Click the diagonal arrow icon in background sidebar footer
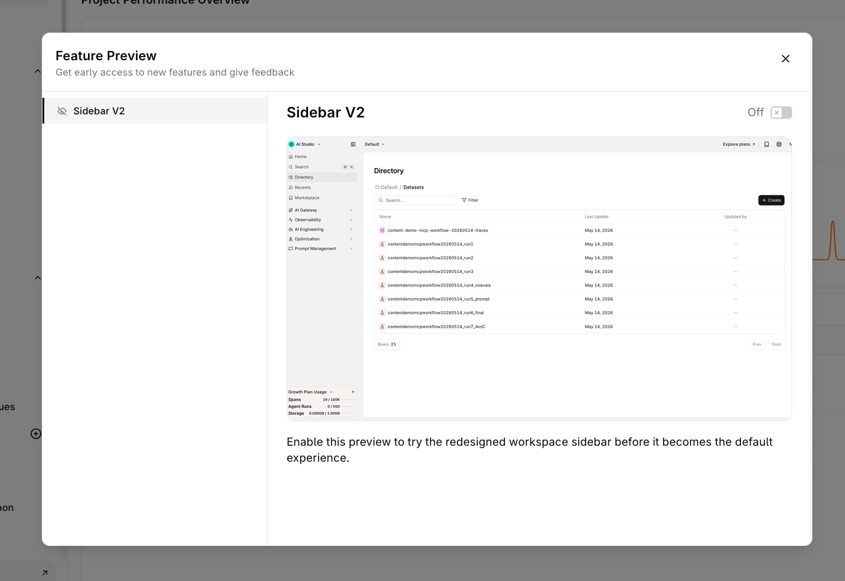845x581 pixels. pos(45,573)
